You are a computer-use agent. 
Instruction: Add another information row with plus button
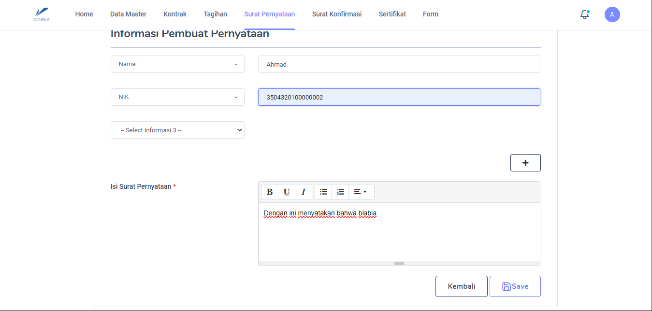[525, 163]
